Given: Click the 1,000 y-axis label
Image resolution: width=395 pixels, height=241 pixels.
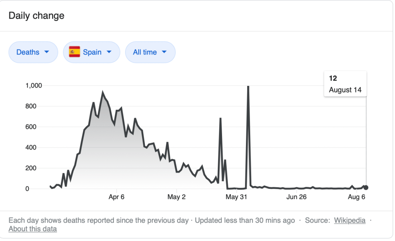Looking at the screenshot, I should pos(33,85).
